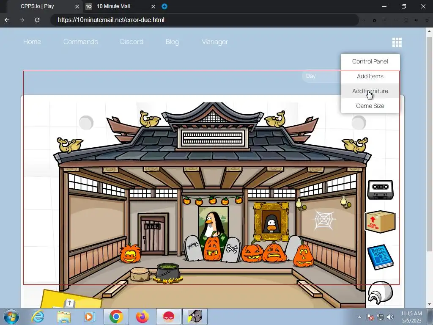Choose Add Items menu entry
Screen dimensions: 433x325
coord(370,76)
